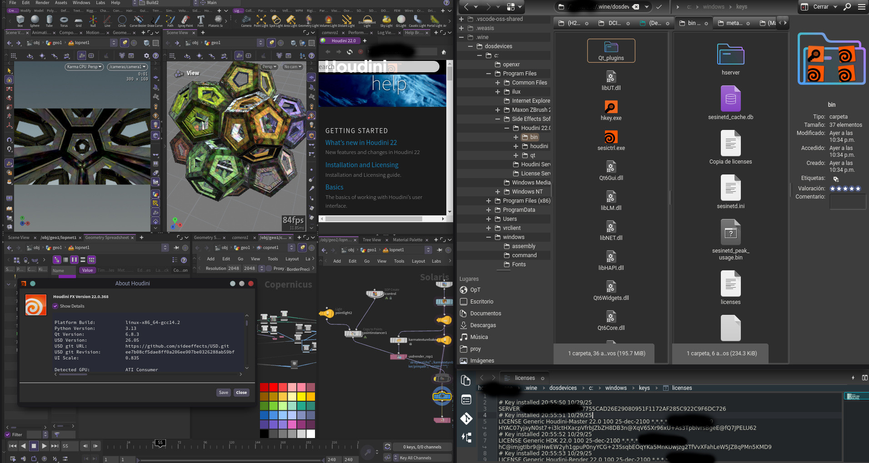
Task: Add a Camera from the shelf
Action: pyautogui.click(x=246, y=20)
